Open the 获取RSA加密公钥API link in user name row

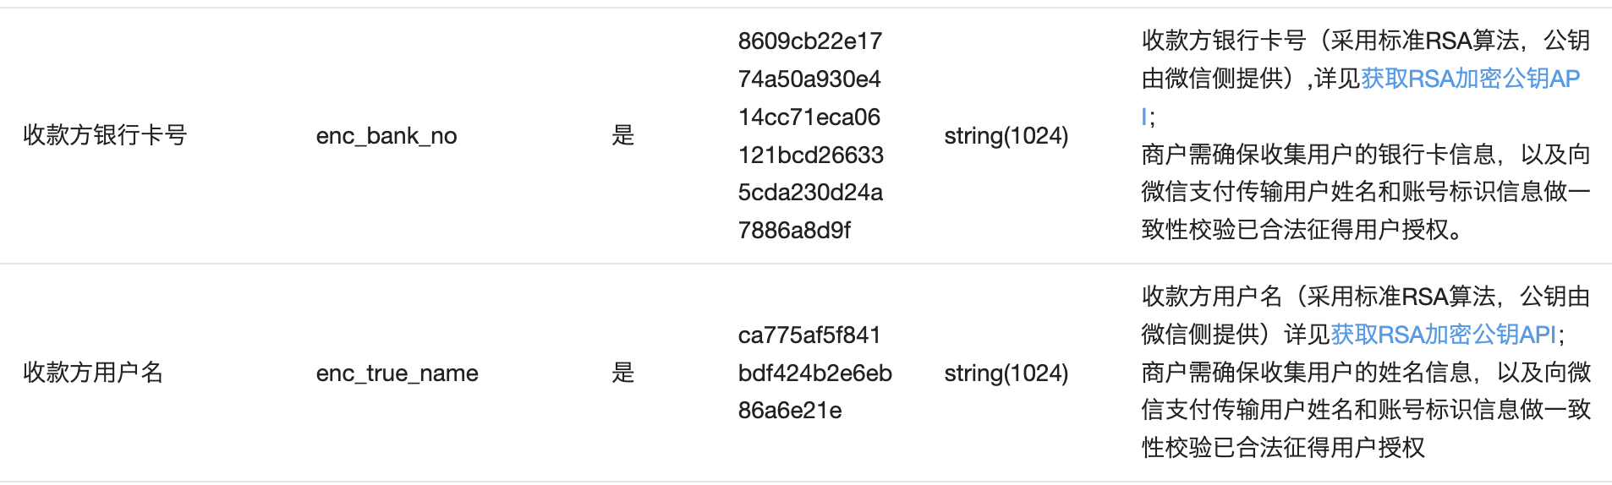click(x=1444, y=335)
